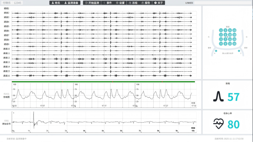Click the 姓名 (name) toolbar button

point(55,3)
